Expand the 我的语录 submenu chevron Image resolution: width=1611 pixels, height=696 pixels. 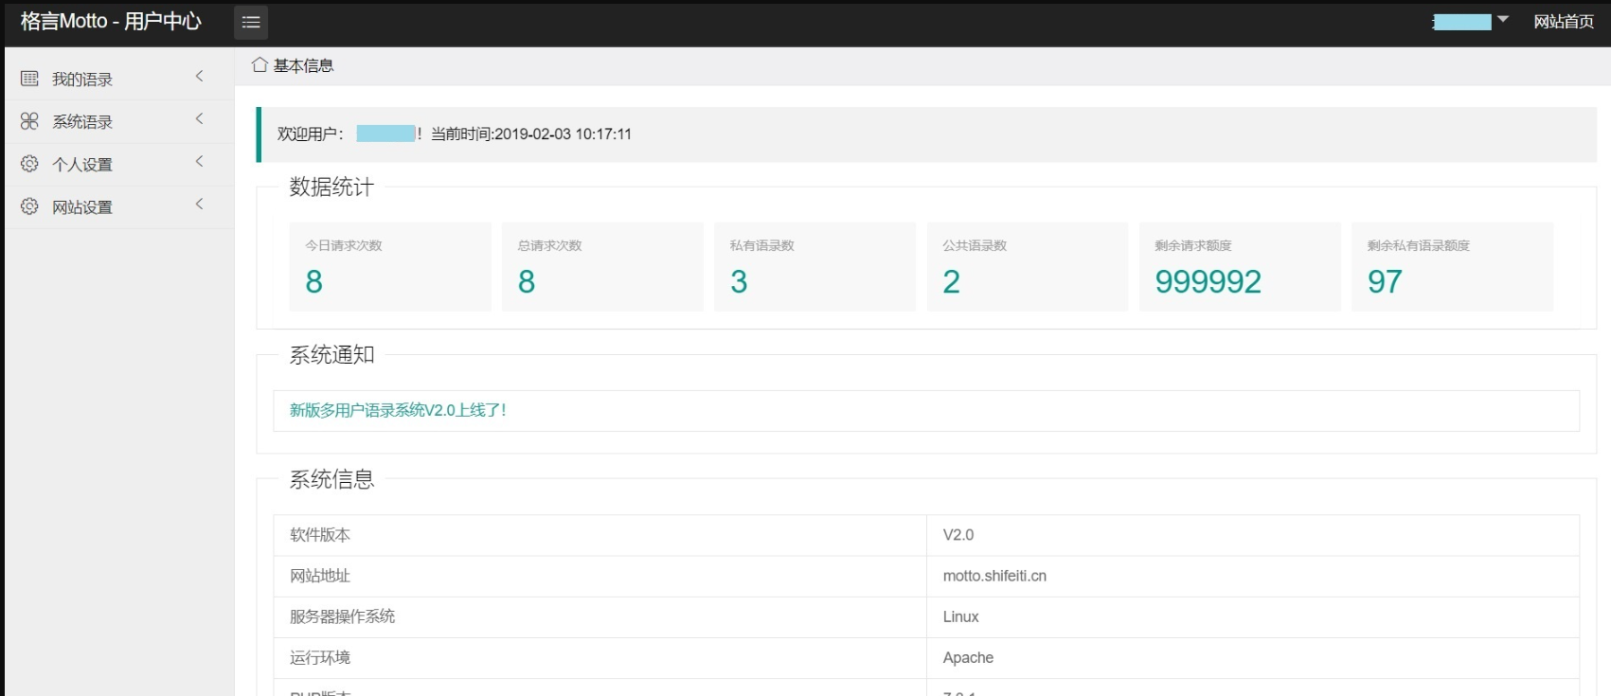pyautogui.click(x=199, y=76)
